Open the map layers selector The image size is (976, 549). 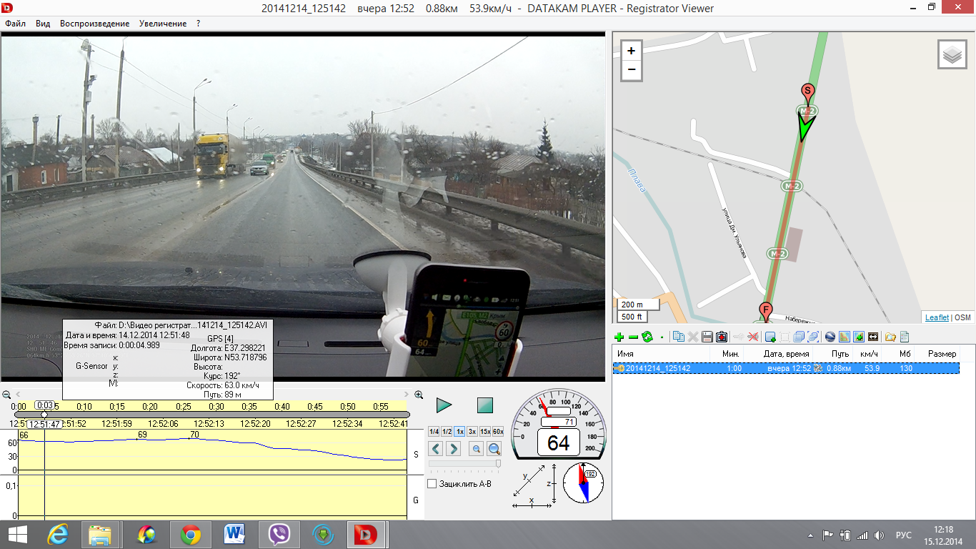pos(952,54)
